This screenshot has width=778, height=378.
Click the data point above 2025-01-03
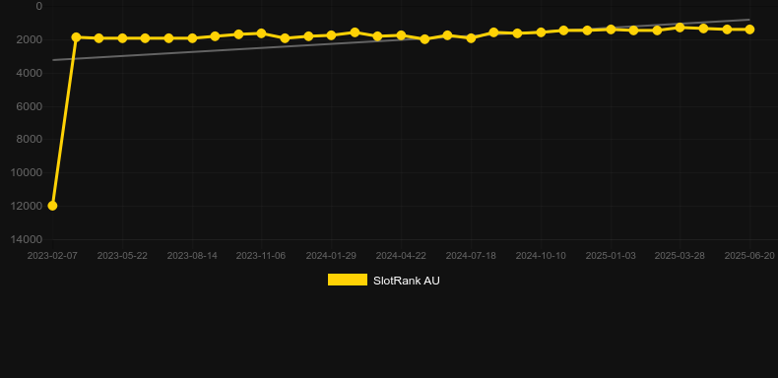[x=611, y=30]
